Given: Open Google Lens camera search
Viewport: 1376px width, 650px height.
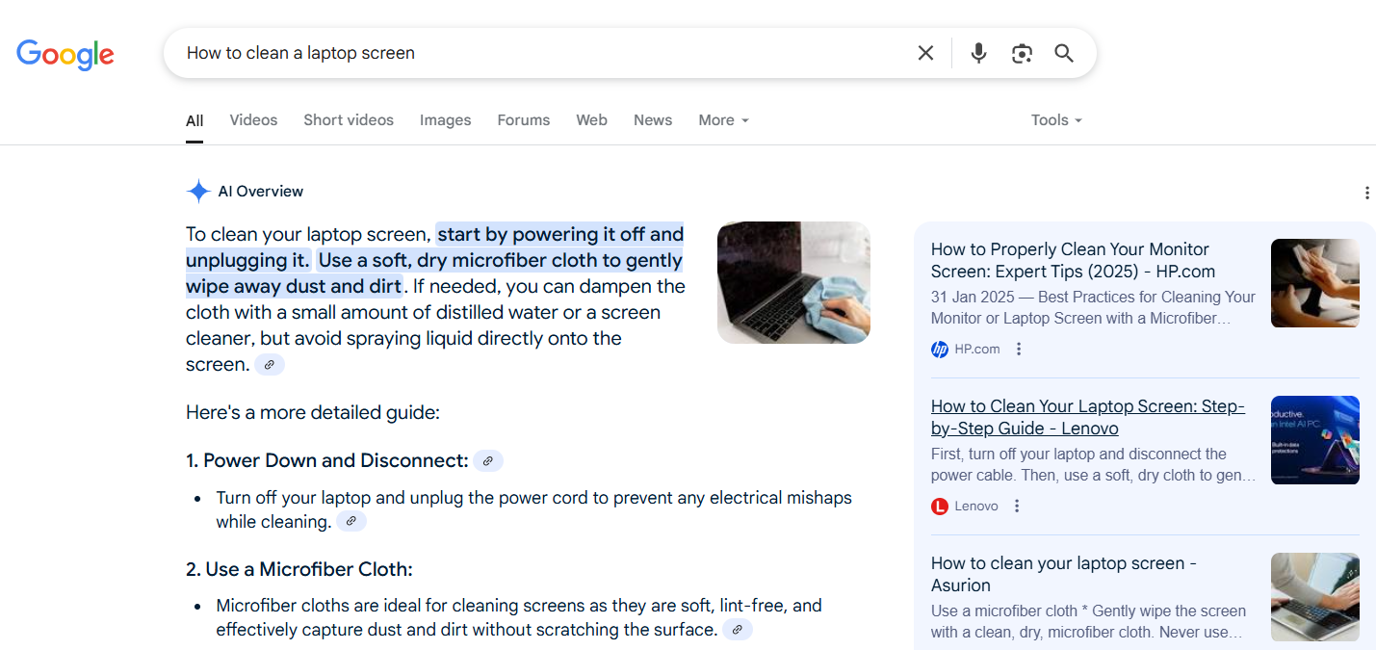Looking at the screenshot, I should (1022, 53).
